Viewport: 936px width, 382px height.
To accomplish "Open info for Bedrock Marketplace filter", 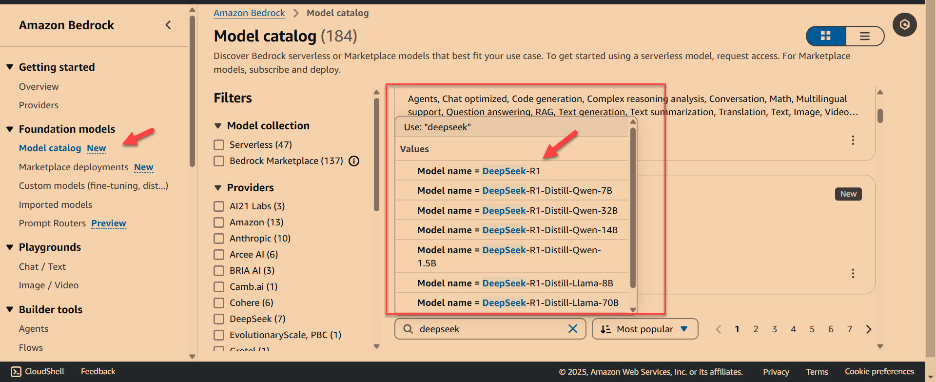I will (354, 161).
